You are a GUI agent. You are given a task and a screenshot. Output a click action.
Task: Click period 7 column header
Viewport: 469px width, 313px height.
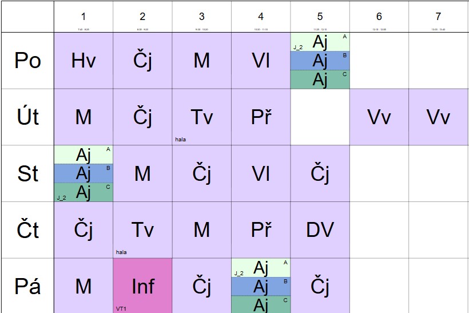coord(438,17)
